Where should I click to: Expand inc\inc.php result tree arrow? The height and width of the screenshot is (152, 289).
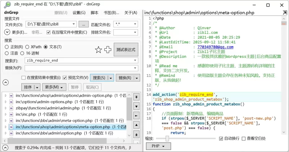(6, 114)
